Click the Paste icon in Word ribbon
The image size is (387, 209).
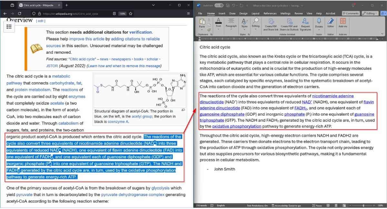click(x=202, y=21)
